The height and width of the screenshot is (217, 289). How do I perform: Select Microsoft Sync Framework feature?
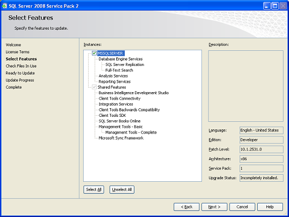click(121, 138)
